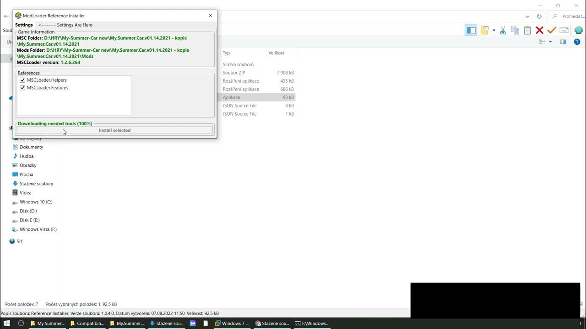Open Videa in the navigation pane
Image resolution: width=586 pixels, height=329 pixels.
pos(26,193)
